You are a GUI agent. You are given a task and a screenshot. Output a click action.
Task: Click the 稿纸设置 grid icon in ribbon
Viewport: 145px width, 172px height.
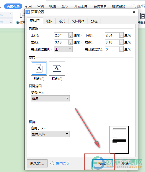point(143,16)
